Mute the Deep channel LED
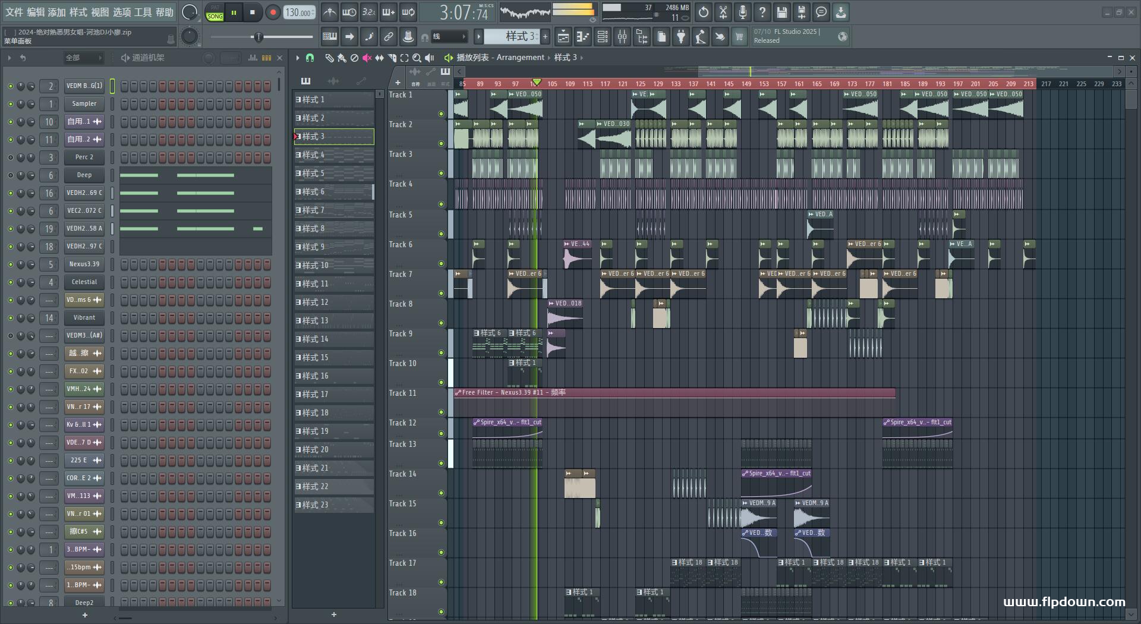Screen dimensions: 1141x624 [x=10, y=175]
